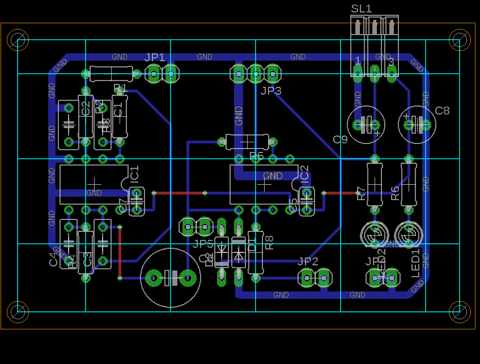Viewport: 480px width, 364px height.
Task: Select the JP3 header footprint
Action: pos(255,73)
